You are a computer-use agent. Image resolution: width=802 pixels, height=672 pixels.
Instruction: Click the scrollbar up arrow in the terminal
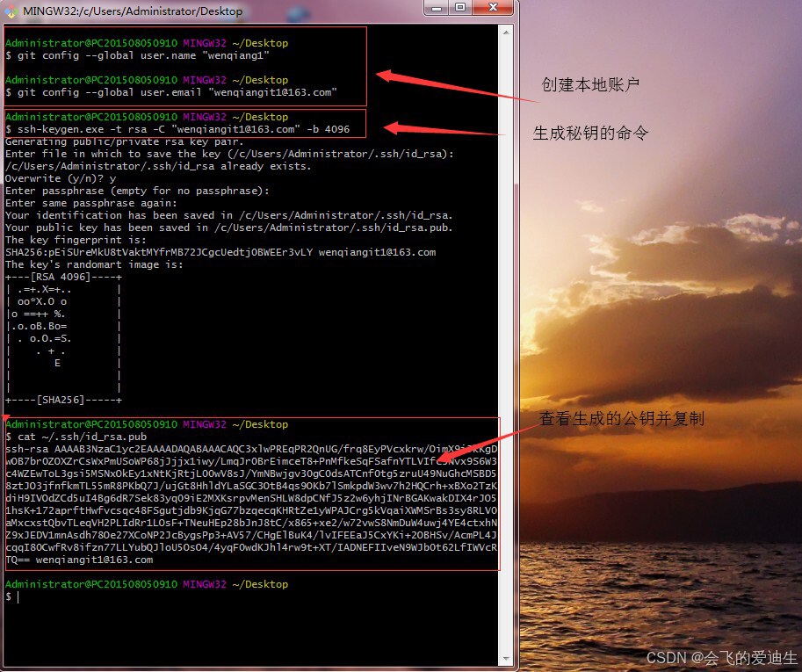click(x=506, y=33)
